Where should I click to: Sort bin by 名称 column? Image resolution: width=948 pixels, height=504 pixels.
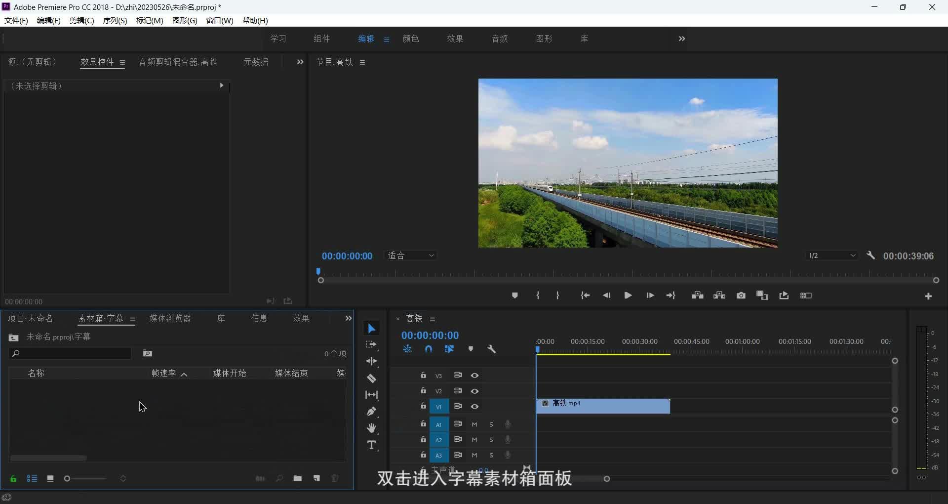[36, 373]
